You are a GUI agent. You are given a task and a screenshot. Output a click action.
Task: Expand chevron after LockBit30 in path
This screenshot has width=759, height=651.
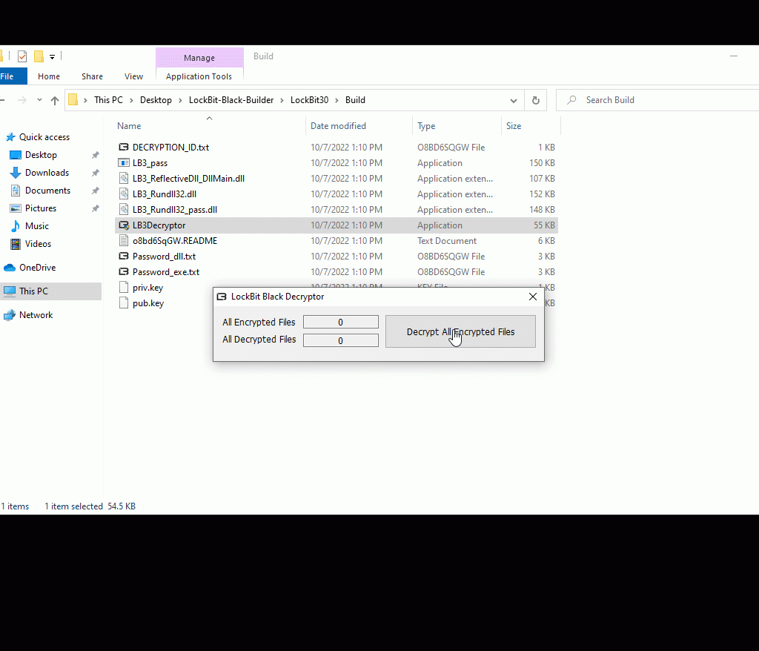[337, 100]
